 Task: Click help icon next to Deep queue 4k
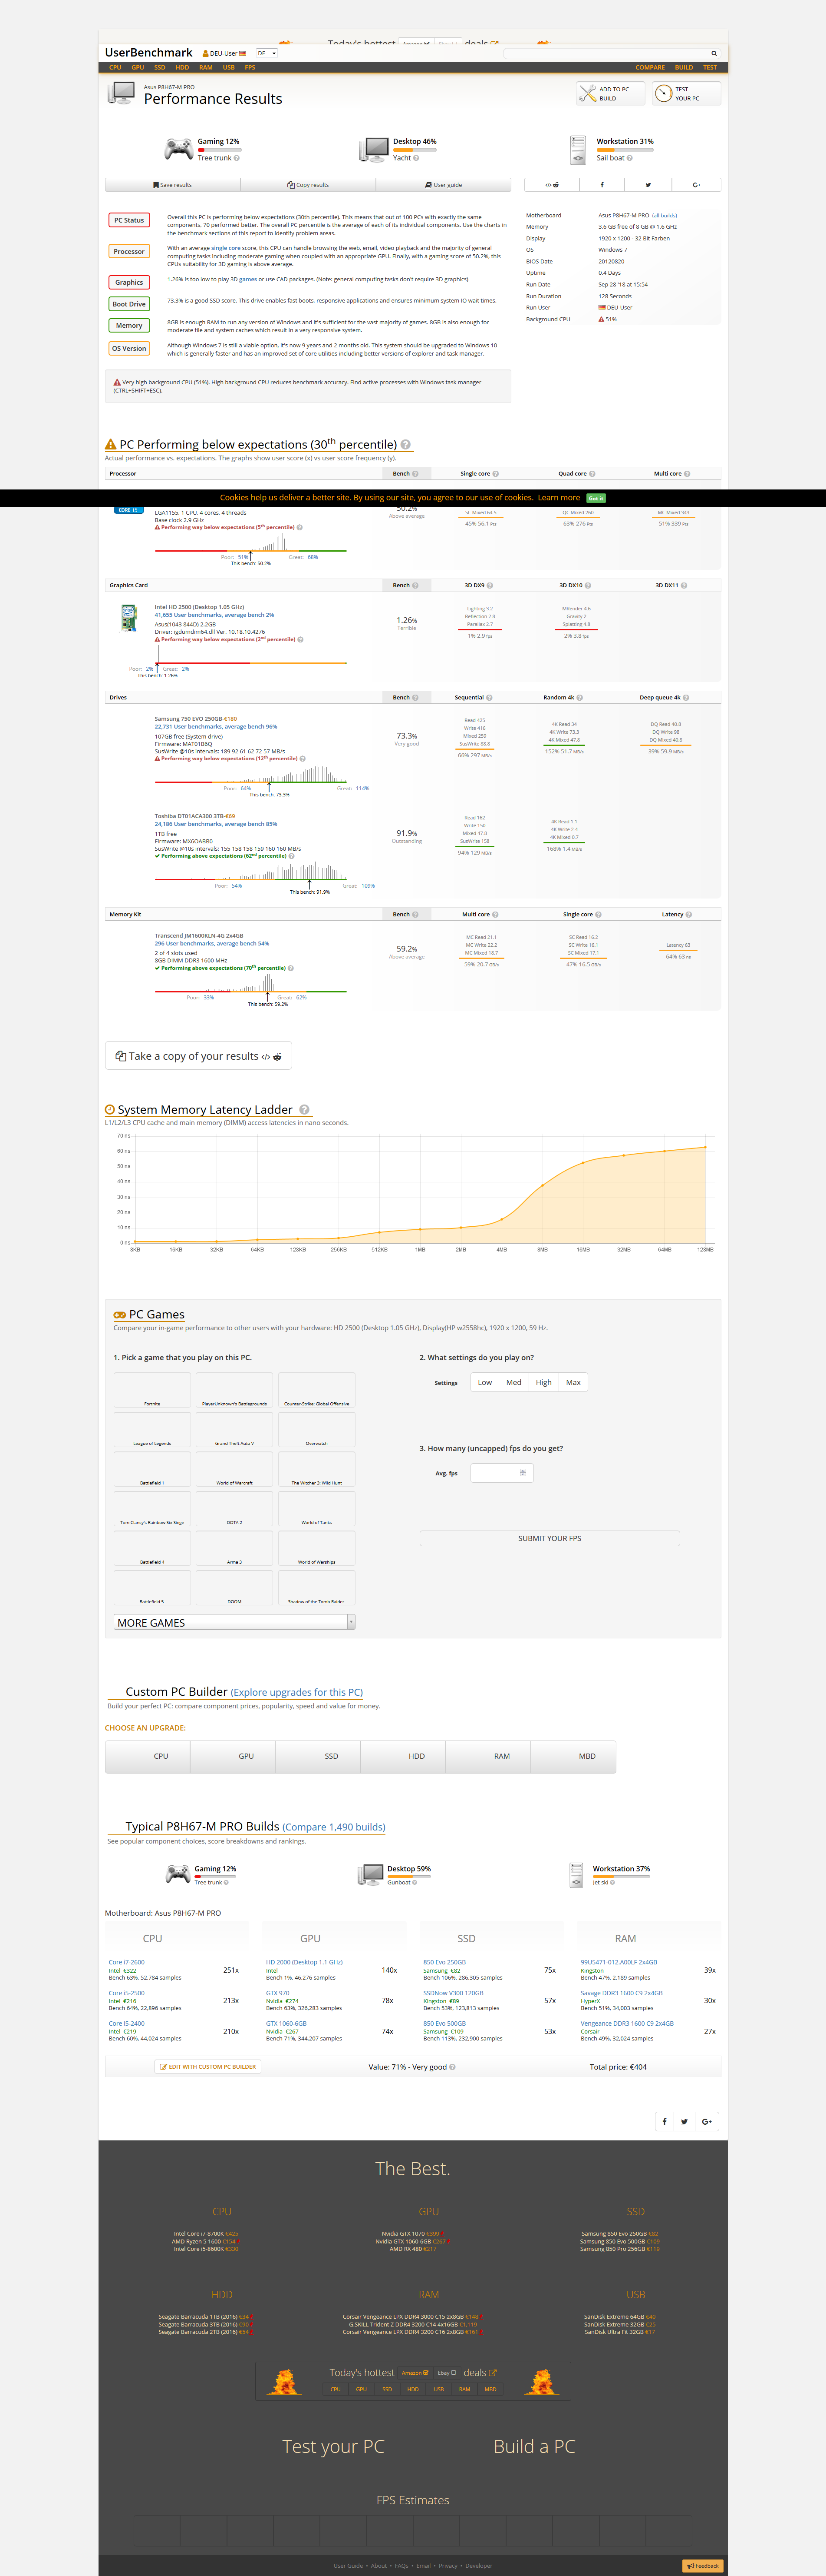click(x=686, y=698)
